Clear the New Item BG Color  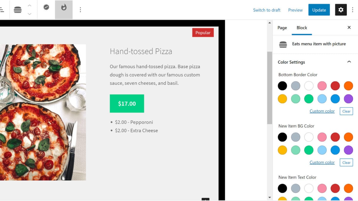pyautogui.click(x=346, y=163)
